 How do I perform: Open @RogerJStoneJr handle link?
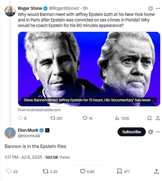pos(64,8)
